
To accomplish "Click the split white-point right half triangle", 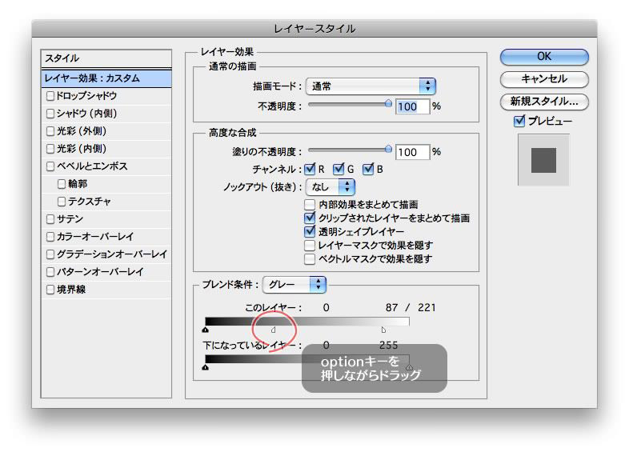I will [383, 330].
